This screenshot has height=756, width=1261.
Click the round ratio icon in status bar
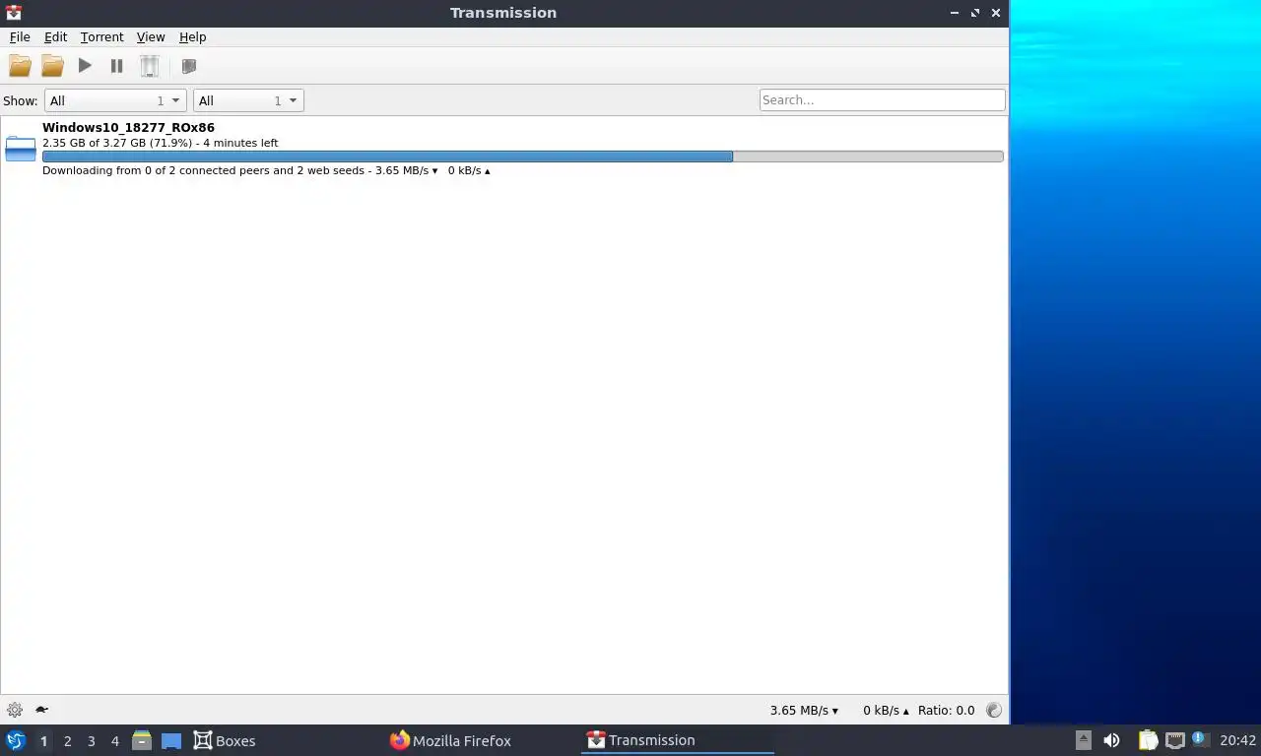pyautogui.click(x=993, y=710)
